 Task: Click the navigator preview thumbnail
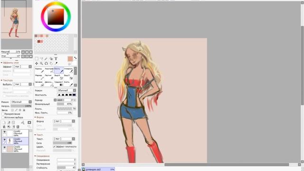[17, 23]
